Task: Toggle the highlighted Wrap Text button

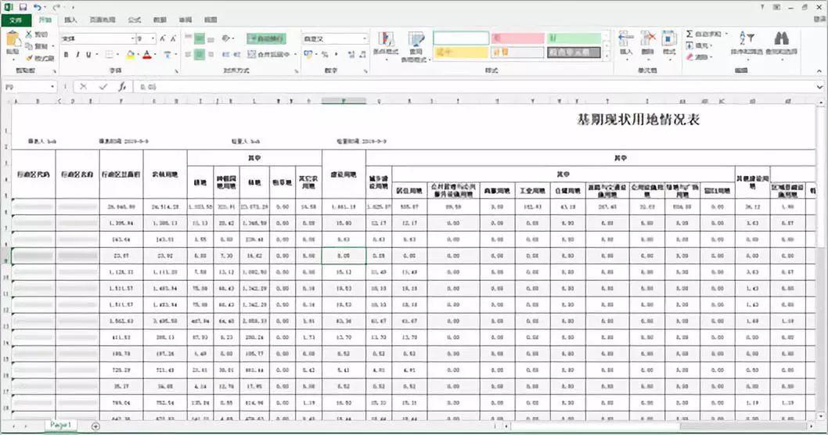Action: (266, 38)
